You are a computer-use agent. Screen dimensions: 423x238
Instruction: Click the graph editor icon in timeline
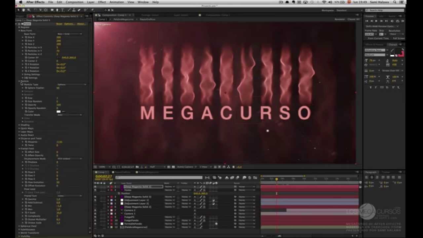pos(255,178)
